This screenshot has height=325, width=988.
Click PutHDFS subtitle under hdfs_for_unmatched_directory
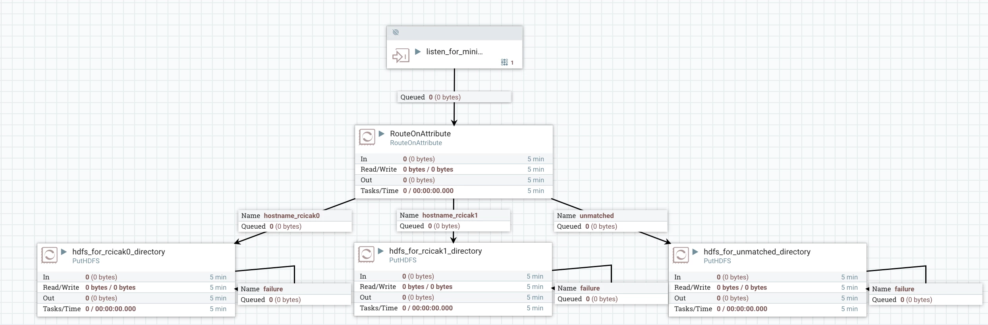click(717, 261)
